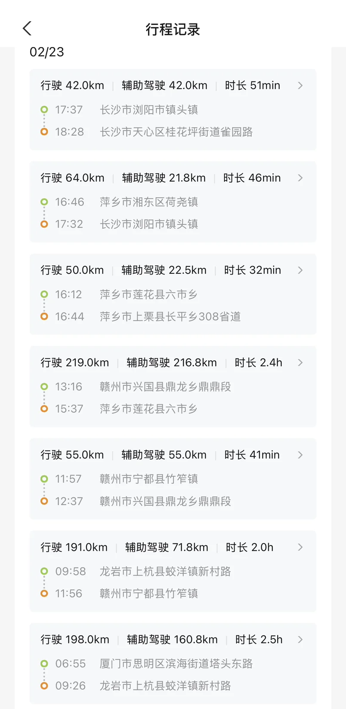Expand the 64.0km trip details chevron
The height and width of the screenshot is (709, 346).
(300, 178)
